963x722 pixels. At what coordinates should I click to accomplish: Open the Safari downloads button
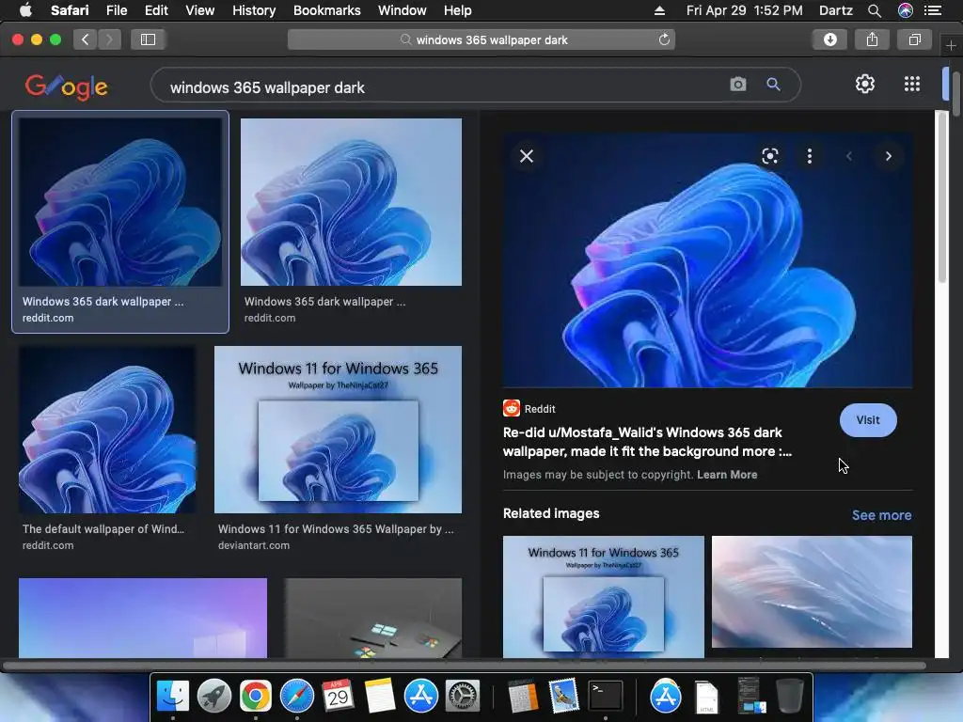(829, 39)
